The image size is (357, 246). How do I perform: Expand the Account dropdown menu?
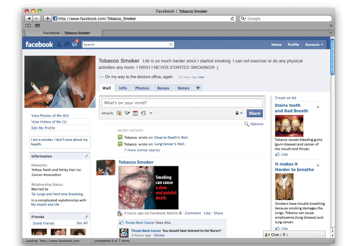coord(314,45)
